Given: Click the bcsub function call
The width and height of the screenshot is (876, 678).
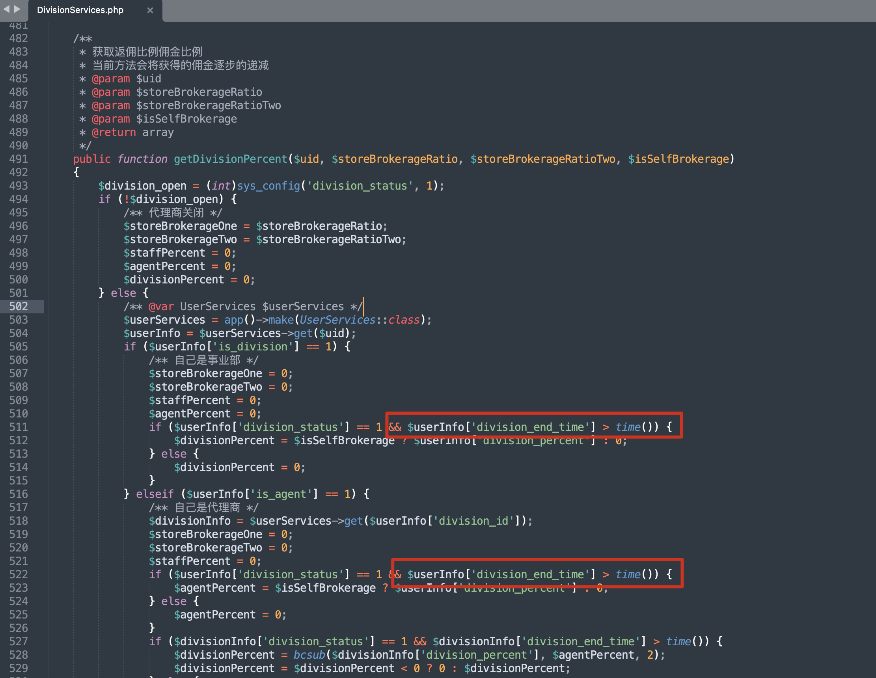Looking at the screenshot, I should [309, 655].
